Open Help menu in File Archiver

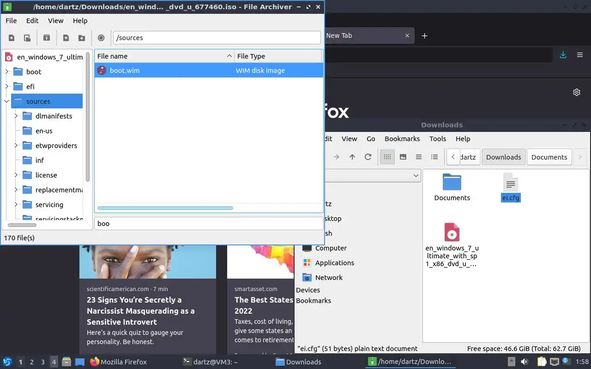click(80, 21)
